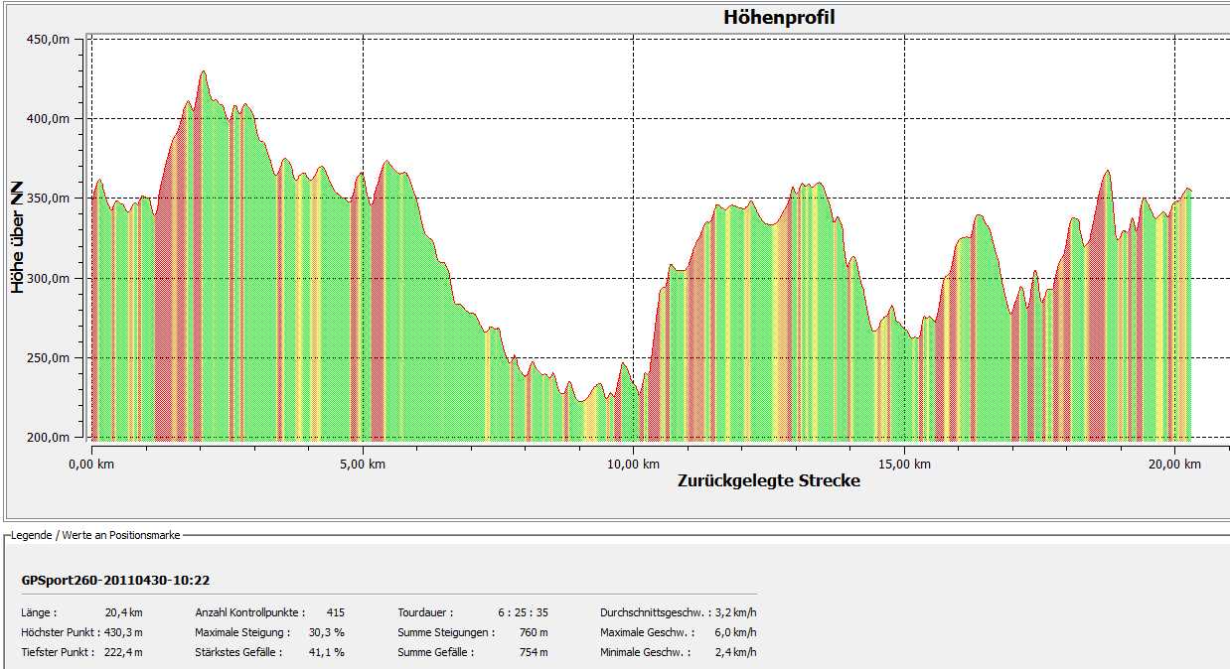
Task: Select the 20,00 km tick on the distance axis
Action: 1175,463
